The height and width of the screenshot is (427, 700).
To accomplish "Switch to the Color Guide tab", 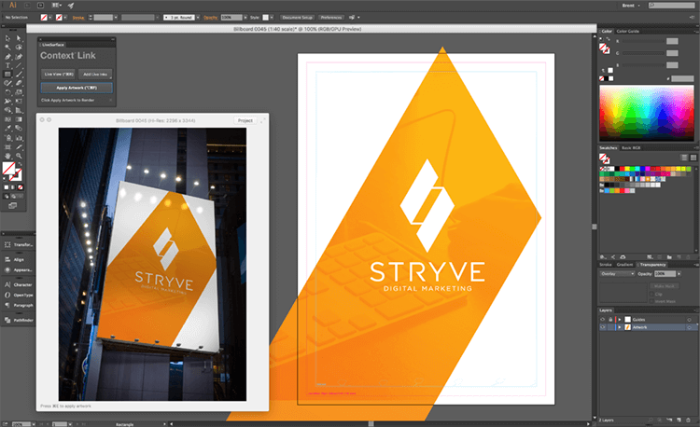I will (x=628, y=31).
